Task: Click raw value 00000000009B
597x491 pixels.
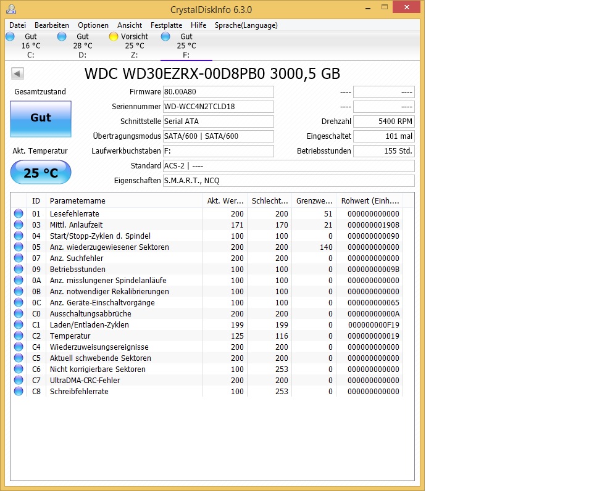Action: point(373,270)
